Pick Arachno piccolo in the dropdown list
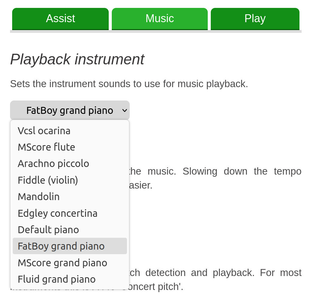The height and width of the screenshot is (300, 311). coord(53,163)
